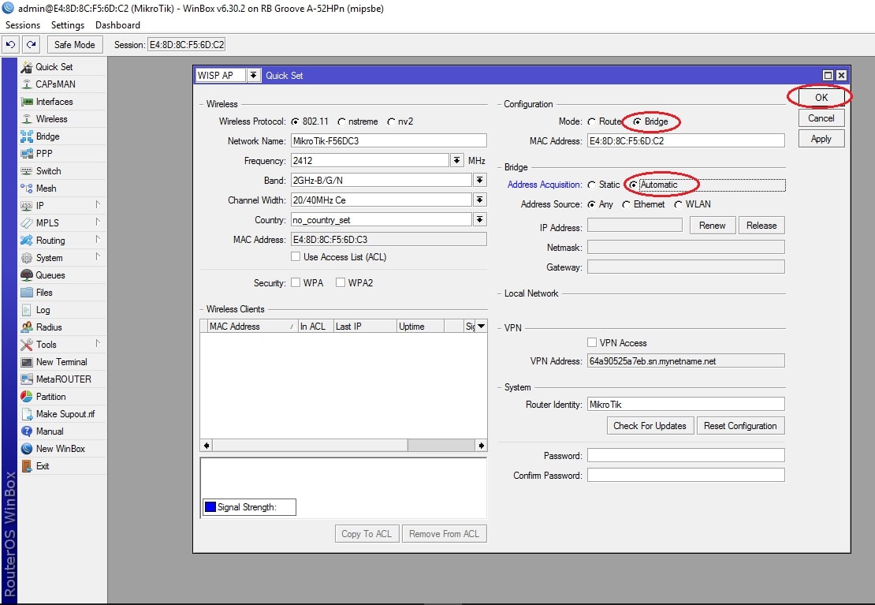Image resolution: width=875 pixels, height=605 pixels.
Task: Open the Interfaces menu icon
Action: (26, 102)
